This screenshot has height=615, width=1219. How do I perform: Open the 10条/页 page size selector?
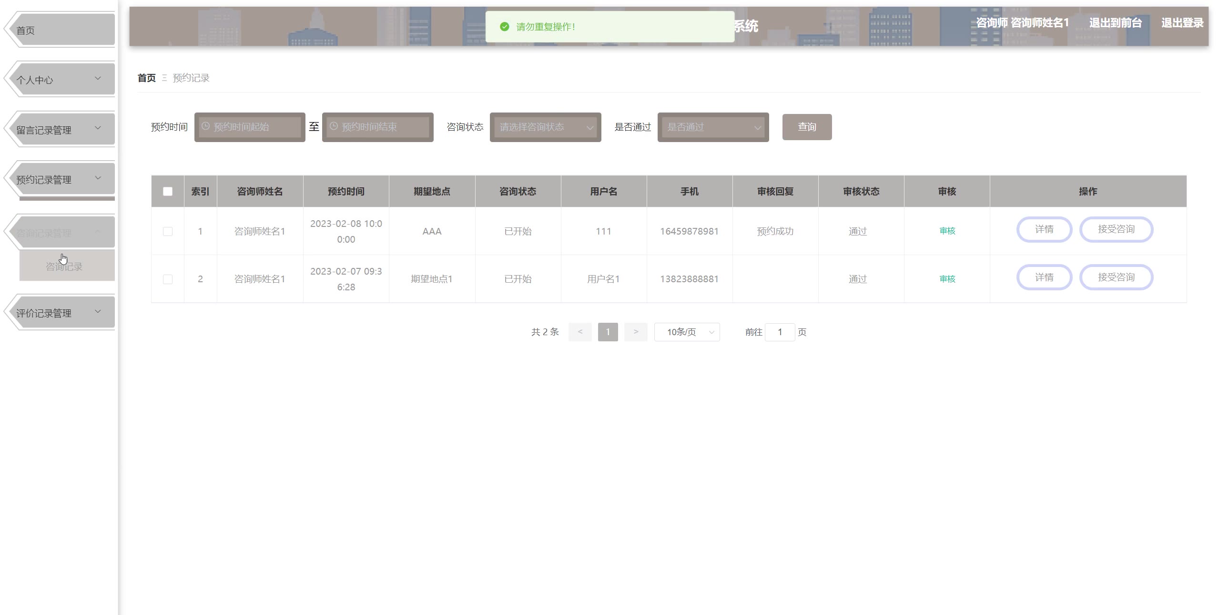coord(687,332)
